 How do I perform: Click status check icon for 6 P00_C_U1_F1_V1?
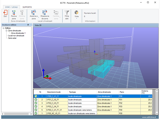[36, 110]
